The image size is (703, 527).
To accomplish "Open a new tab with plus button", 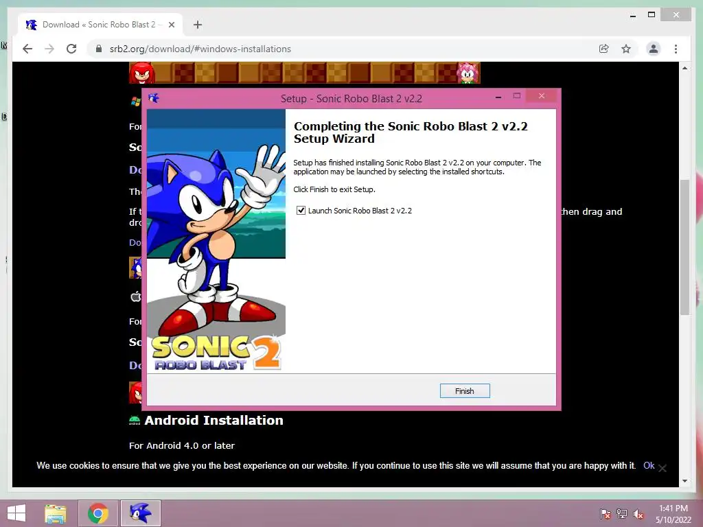I will [x=198, y=25].
